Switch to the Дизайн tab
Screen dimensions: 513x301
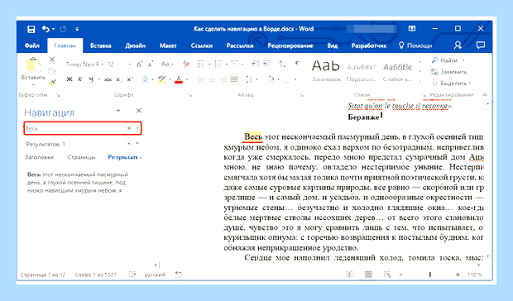pos(135,45)
